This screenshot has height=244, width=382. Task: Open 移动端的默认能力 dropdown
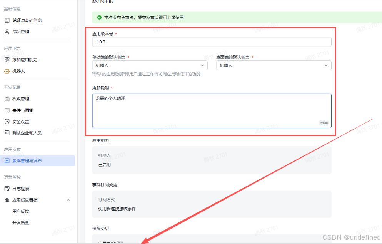point(150,65)
